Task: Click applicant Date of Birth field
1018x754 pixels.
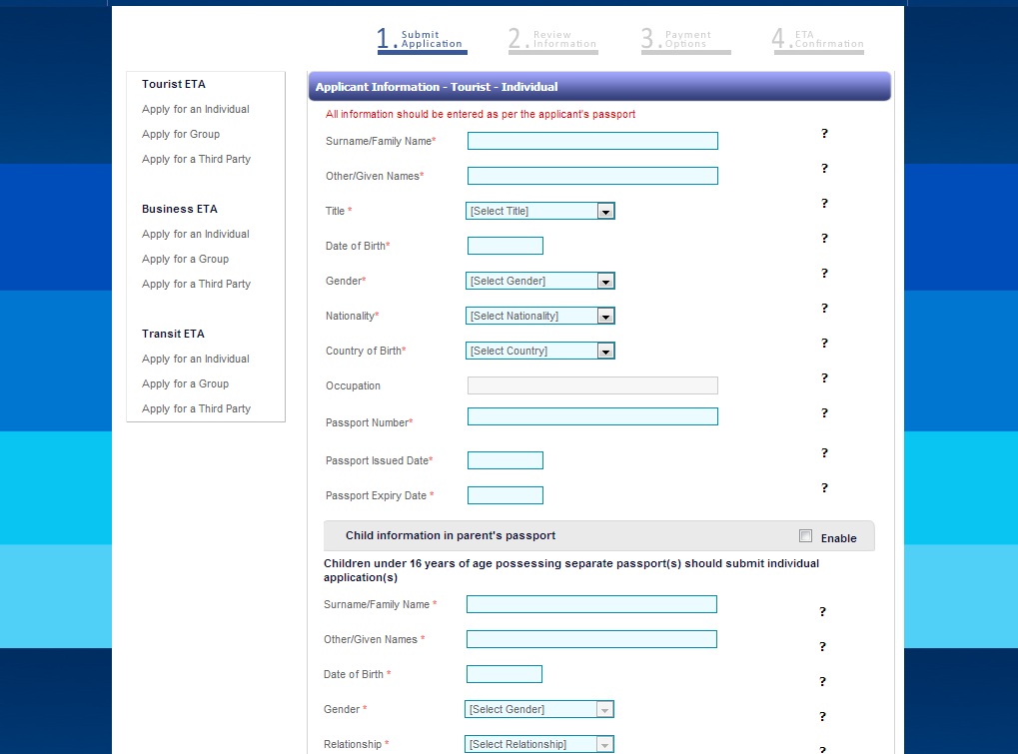Action: click(x=506, y=246)
